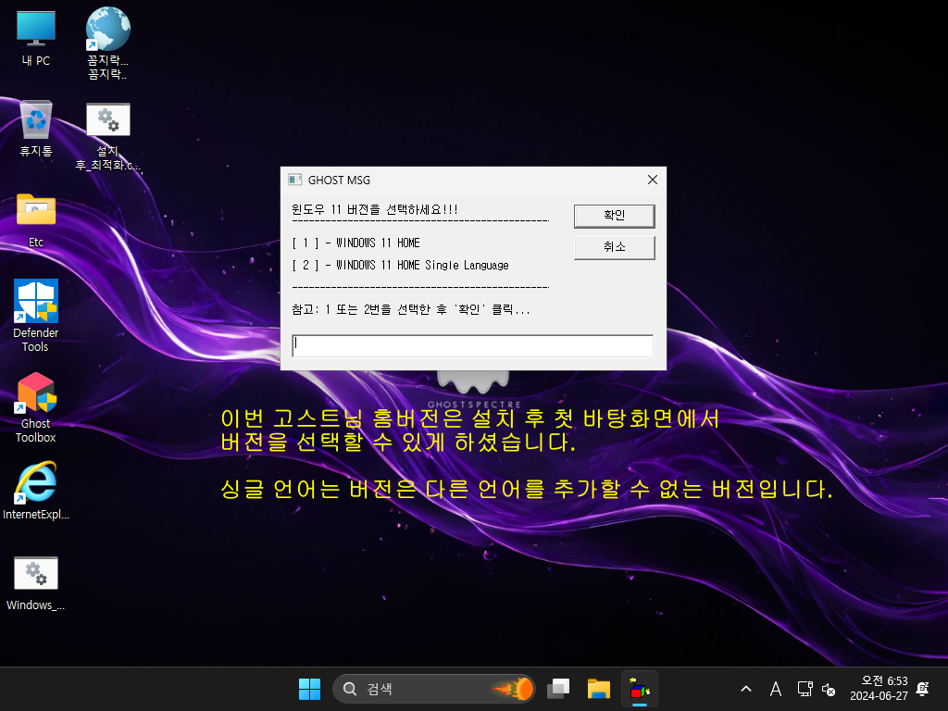Image resolution: width=948 pixels, height=711 pixels.
Task: Open the clock showing 오전 6:53
Action: [x=879, y=689]
